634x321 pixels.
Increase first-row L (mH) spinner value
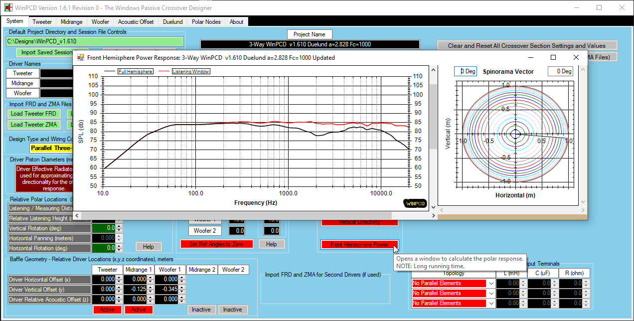[x=523, y=281]
